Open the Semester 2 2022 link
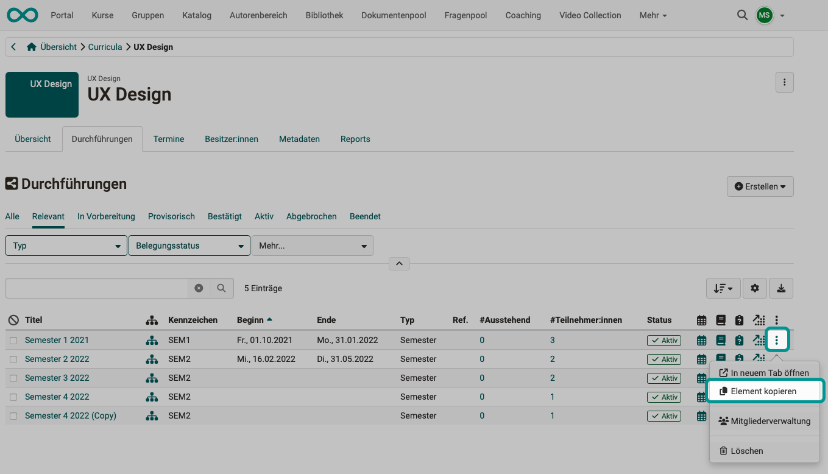Image resolution: width=828 pixels, height=474 pixels. coord(57,359)
